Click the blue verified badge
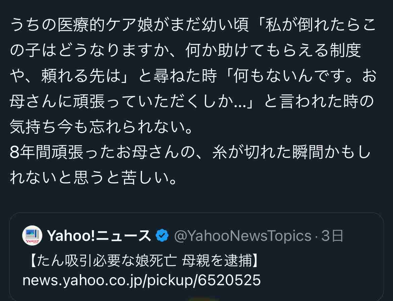 tap(162, 235)
